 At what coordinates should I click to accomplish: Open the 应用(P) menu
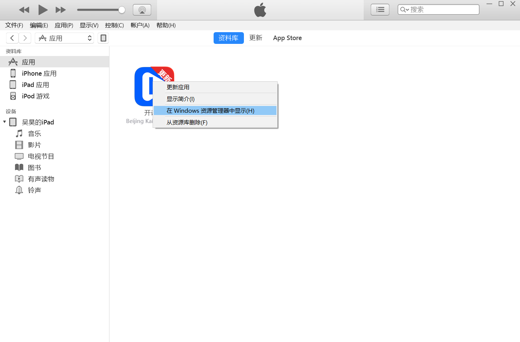(x=64, y=25)
